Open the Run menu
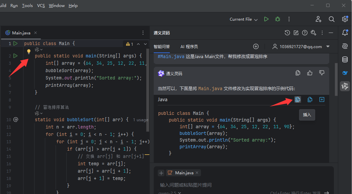This screenshot has height=194, width=352. tap(14, 6)
